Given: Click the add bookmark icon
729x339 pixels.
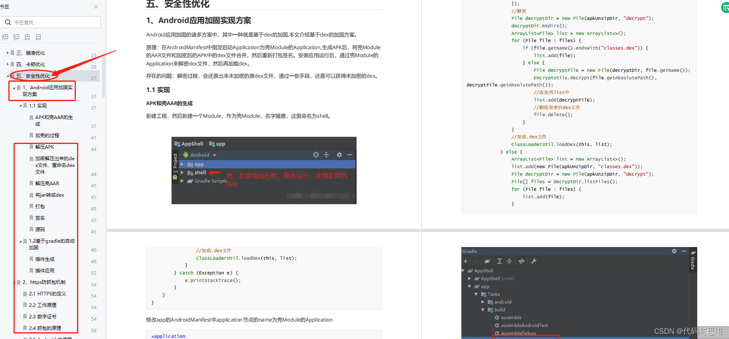Looking at the screenshot, I should (x=27, y=37).
